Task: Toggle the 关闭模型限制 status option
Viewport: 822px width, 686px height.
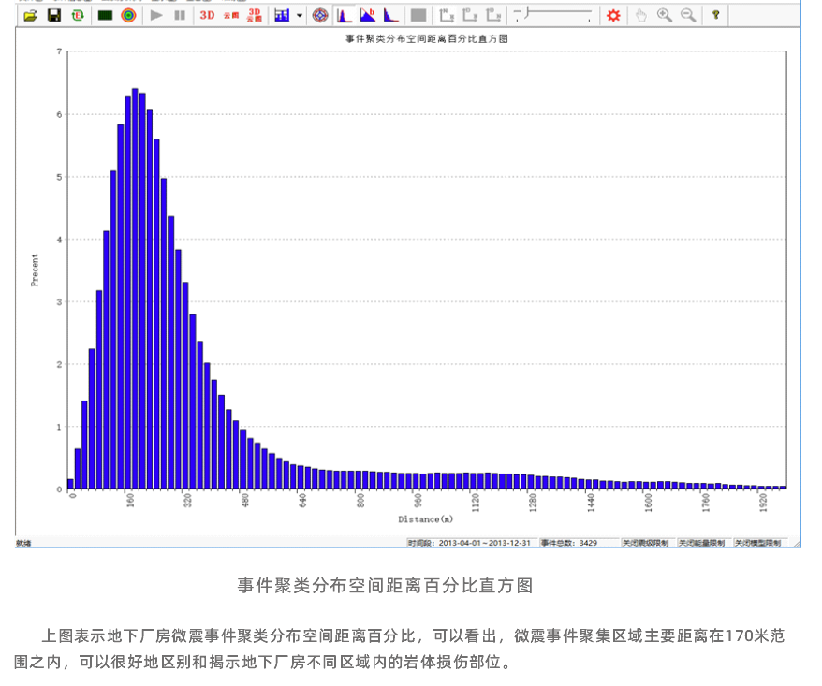Action: [757, 543]
